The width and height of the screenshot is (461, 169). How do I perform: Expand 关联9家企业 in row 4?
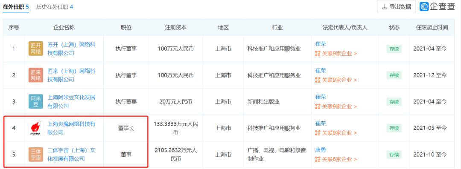pyautogui.click(x=336, y=133)
